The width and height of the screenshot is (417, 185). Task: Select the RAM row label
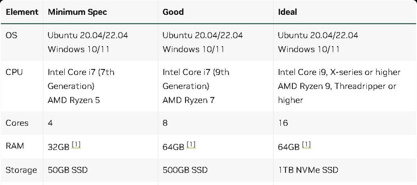click(15, 146)
